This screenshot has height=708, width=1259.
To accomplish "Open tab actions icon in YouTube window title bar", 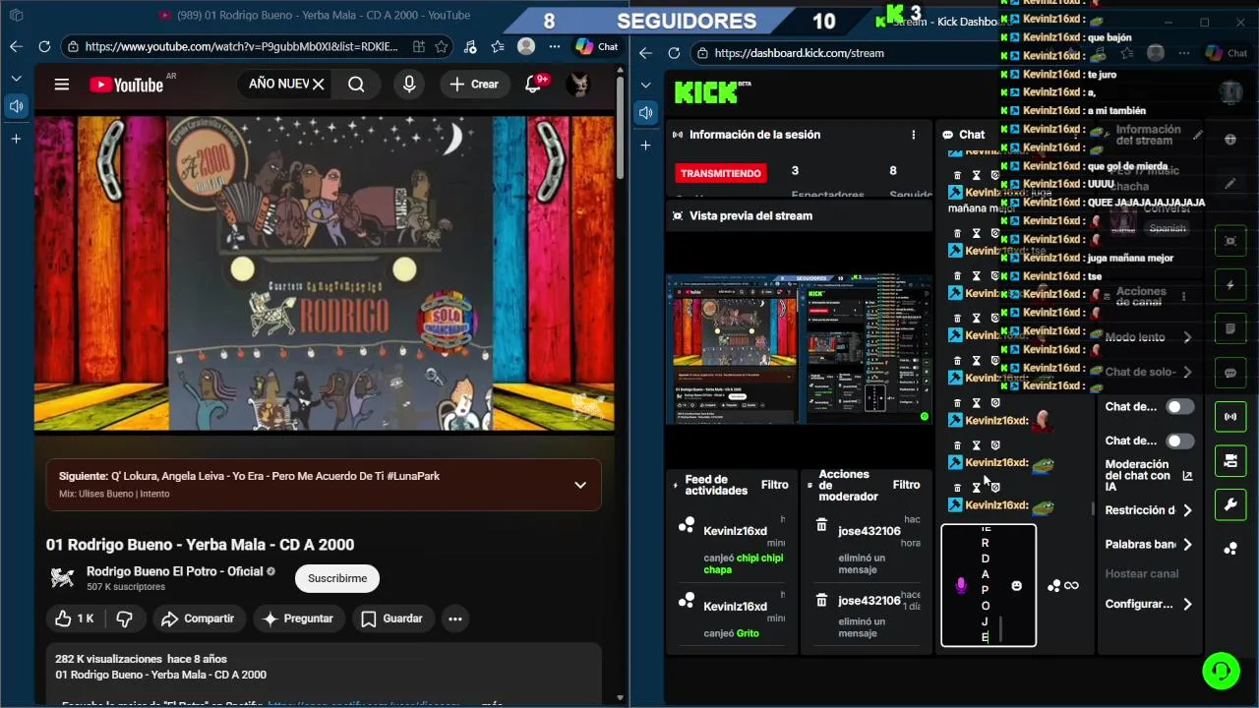I will 16,15.
